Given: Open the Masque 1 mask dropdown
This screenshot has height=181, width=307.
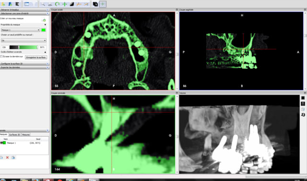Looking at the screenshot, I should coord(21,30).
